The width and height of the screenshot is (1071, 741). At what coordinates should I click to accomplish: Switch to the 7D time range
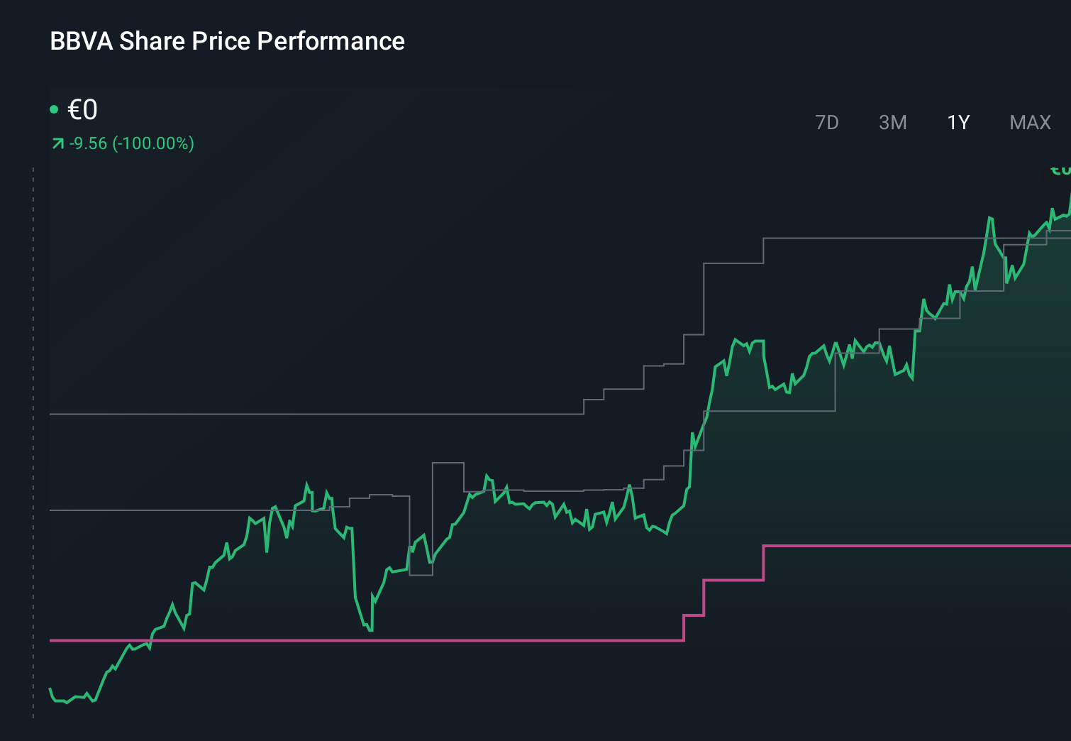coord(827,122)
